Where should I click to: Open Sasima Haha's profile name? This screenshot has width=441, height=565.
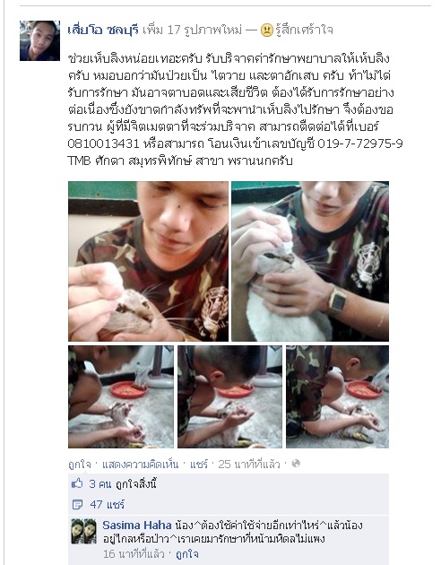(x=137, y=525)
